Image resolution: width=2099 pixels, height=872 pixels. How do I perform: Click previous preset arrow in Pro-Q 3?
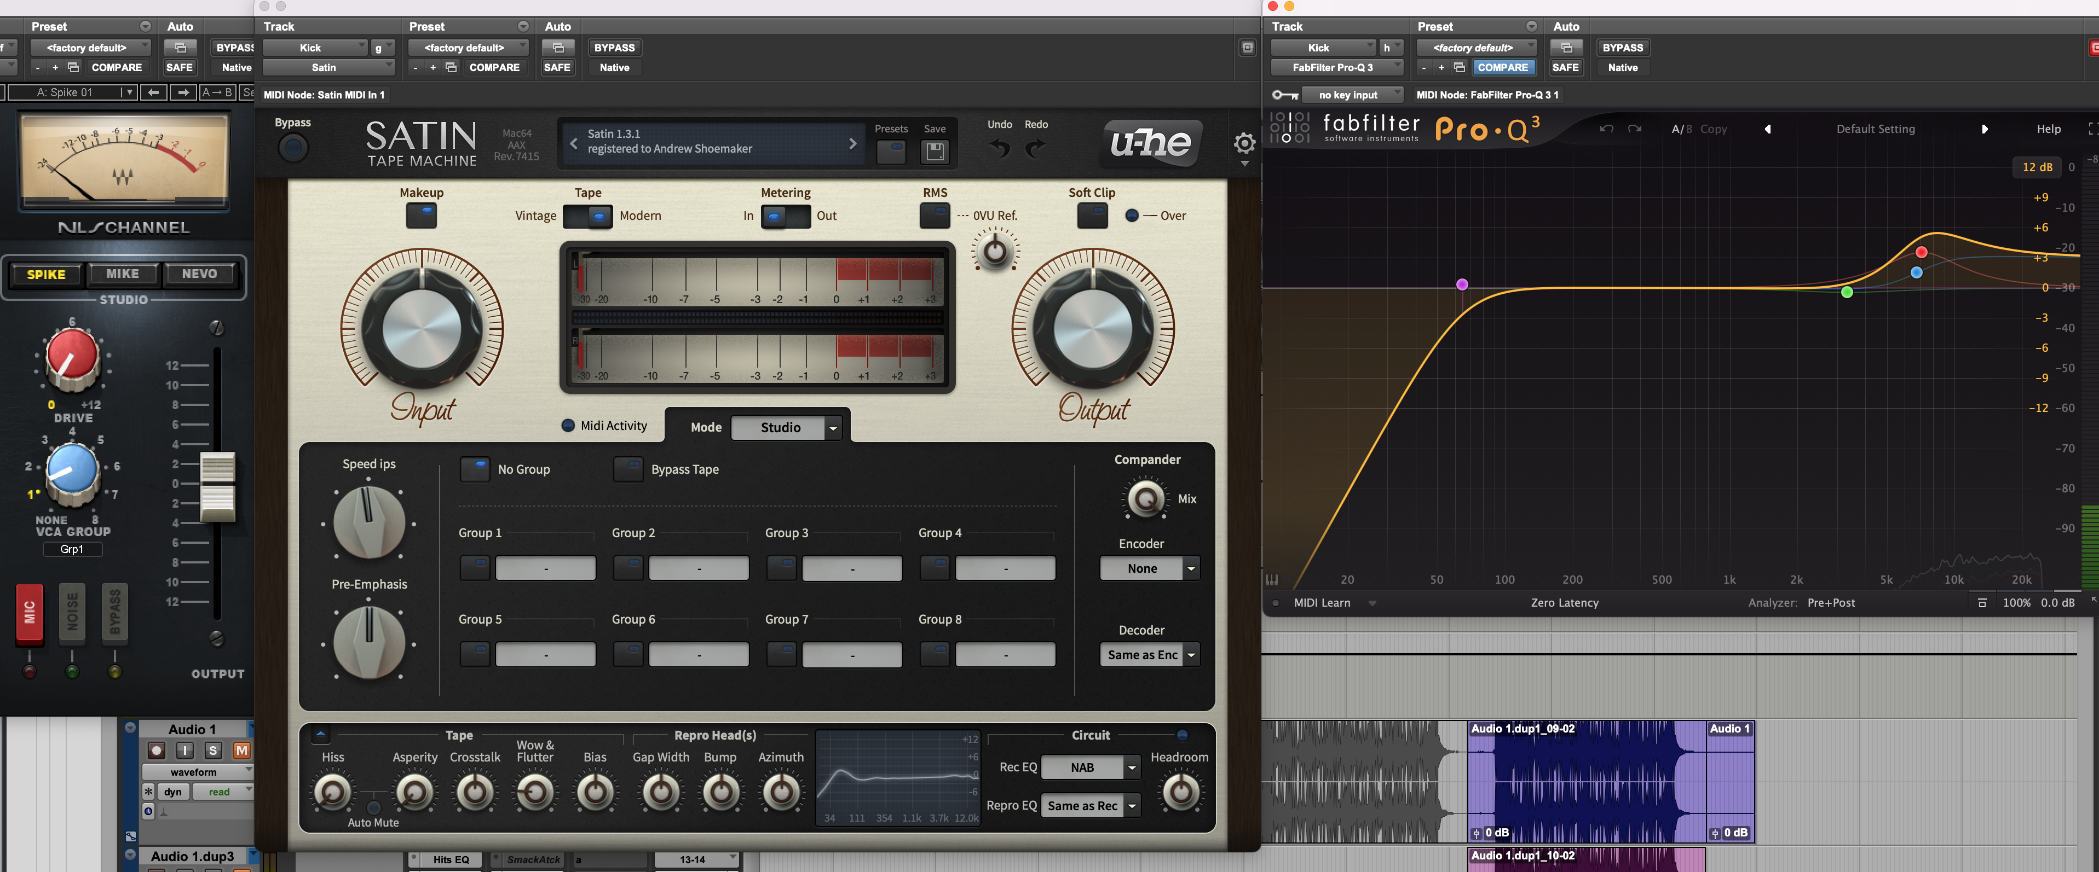1767,129
